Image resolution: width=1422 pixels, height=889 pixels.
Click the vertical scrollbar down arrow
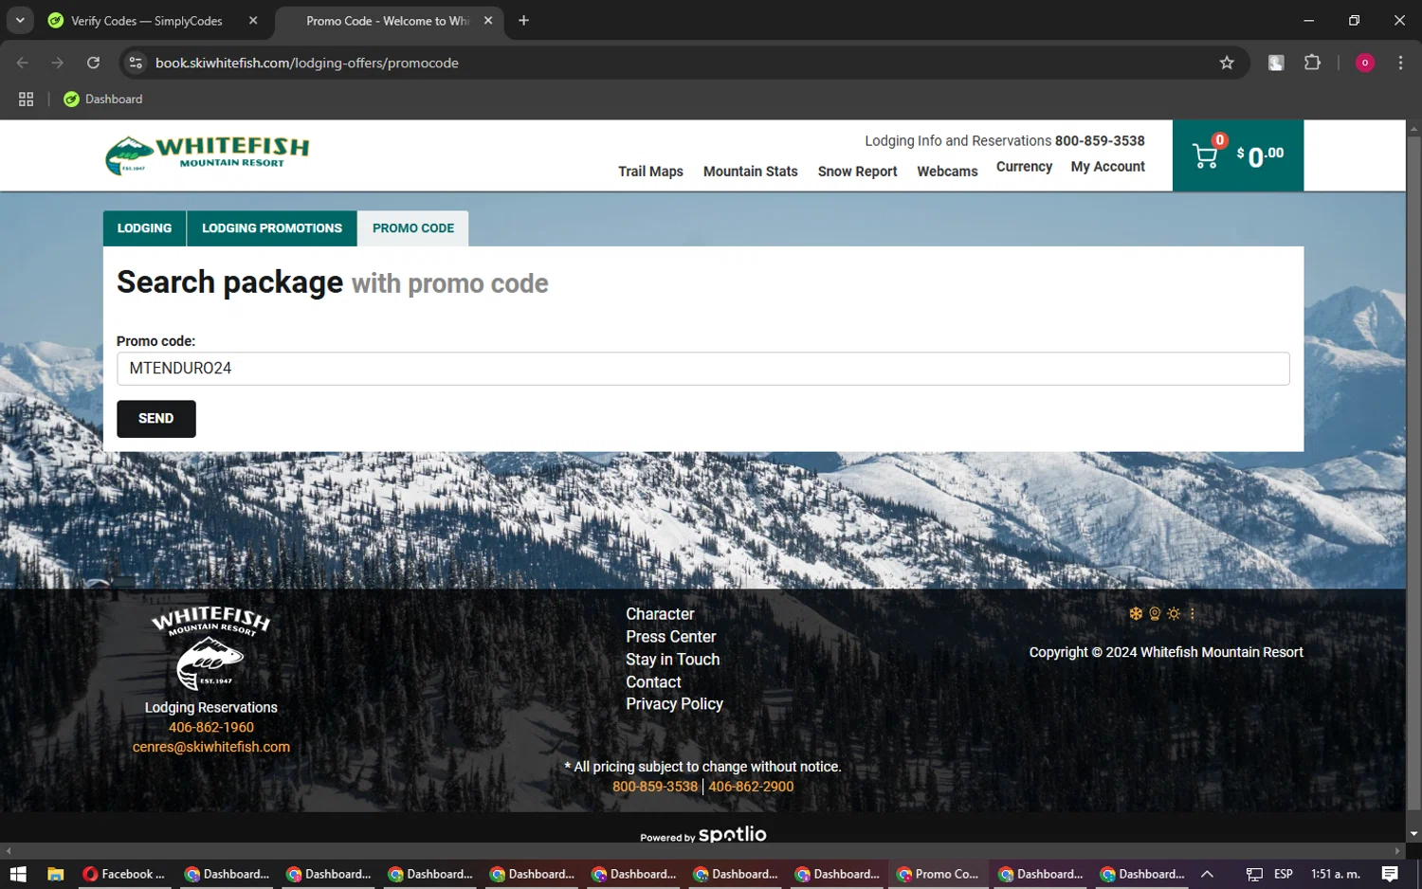[x=1413, y=834]
